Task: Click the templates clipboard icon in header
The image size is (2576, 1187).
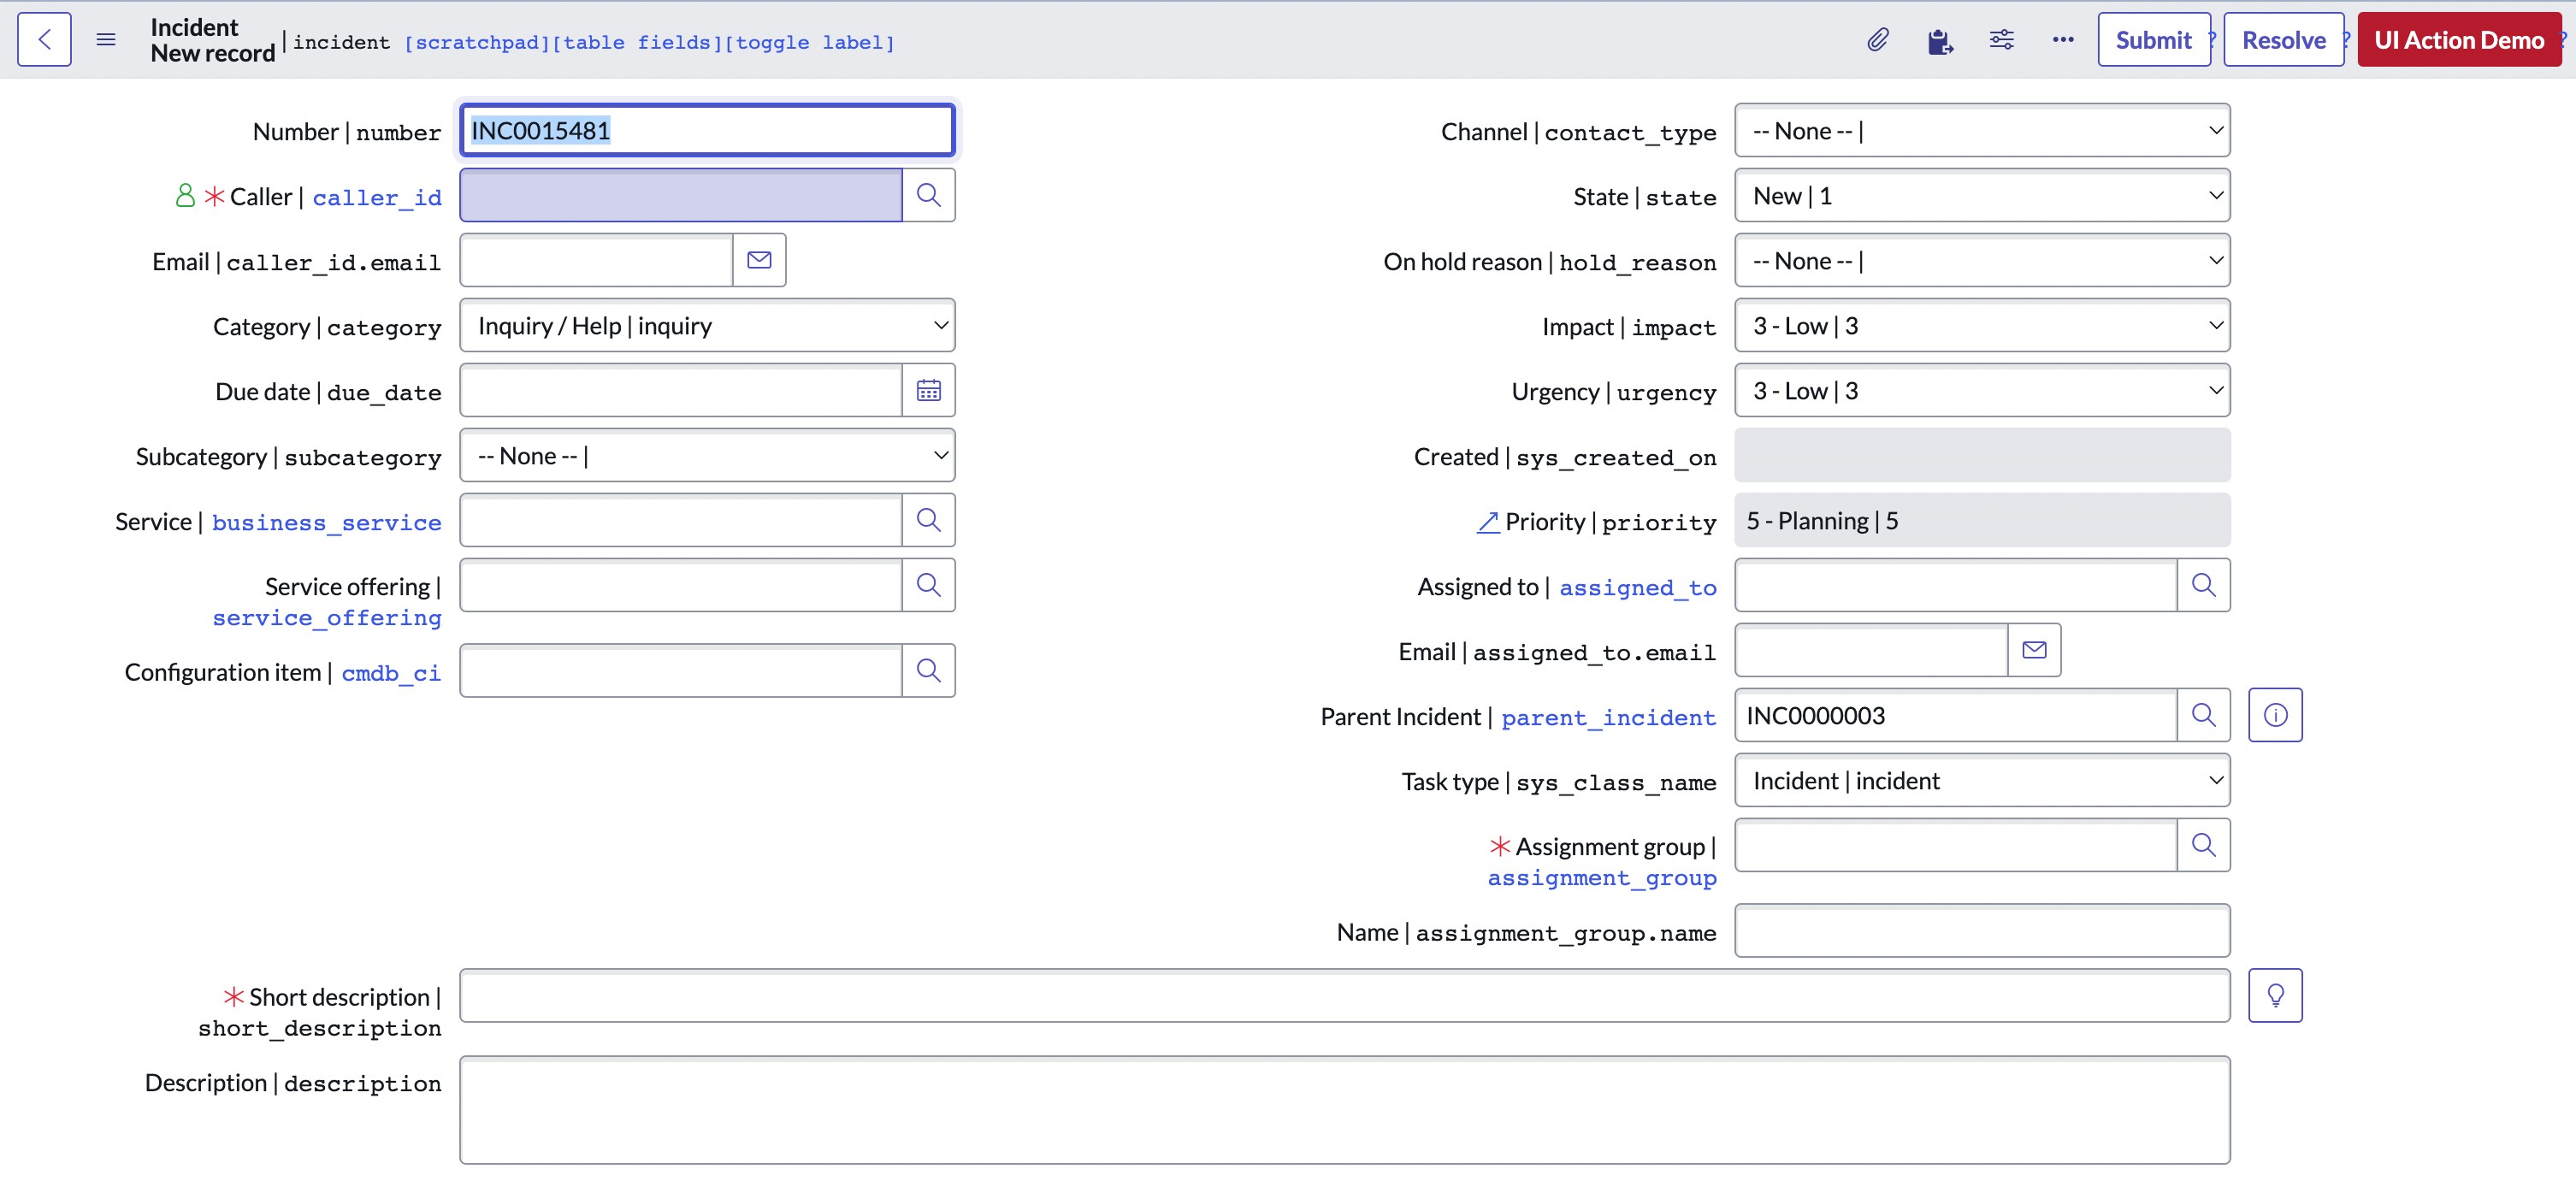Action: [x=1940, y=39]
